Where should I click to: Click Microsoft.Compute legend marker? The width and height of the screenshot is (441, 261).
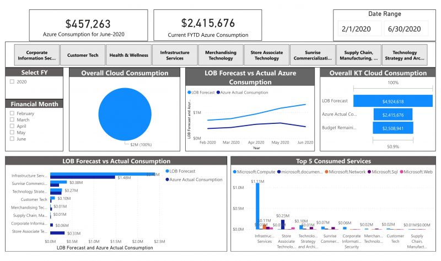(x=235, y=172)
